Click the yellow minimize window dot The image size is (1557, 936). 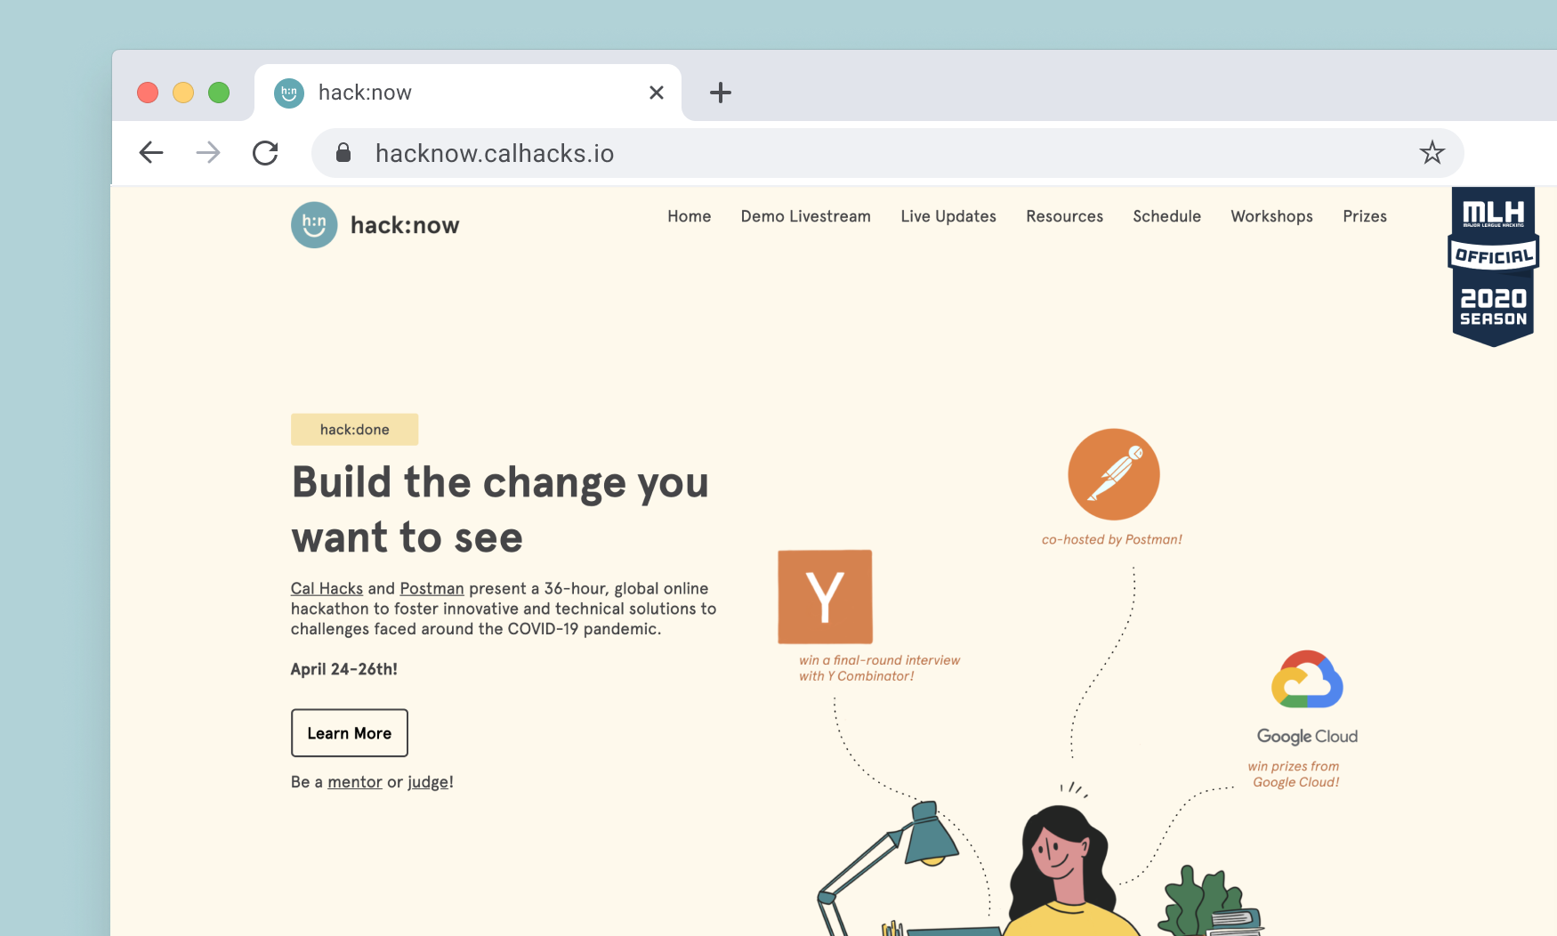pos(183,93)
